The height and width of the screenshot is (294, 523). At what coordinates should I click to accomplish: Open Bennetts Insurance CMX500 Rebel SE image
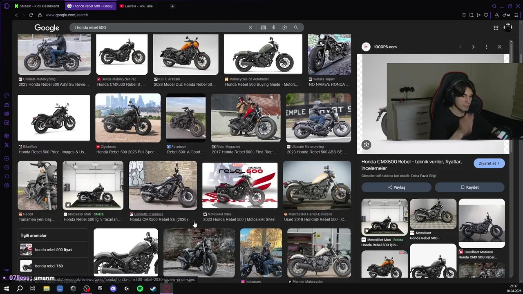click(163, 185)
